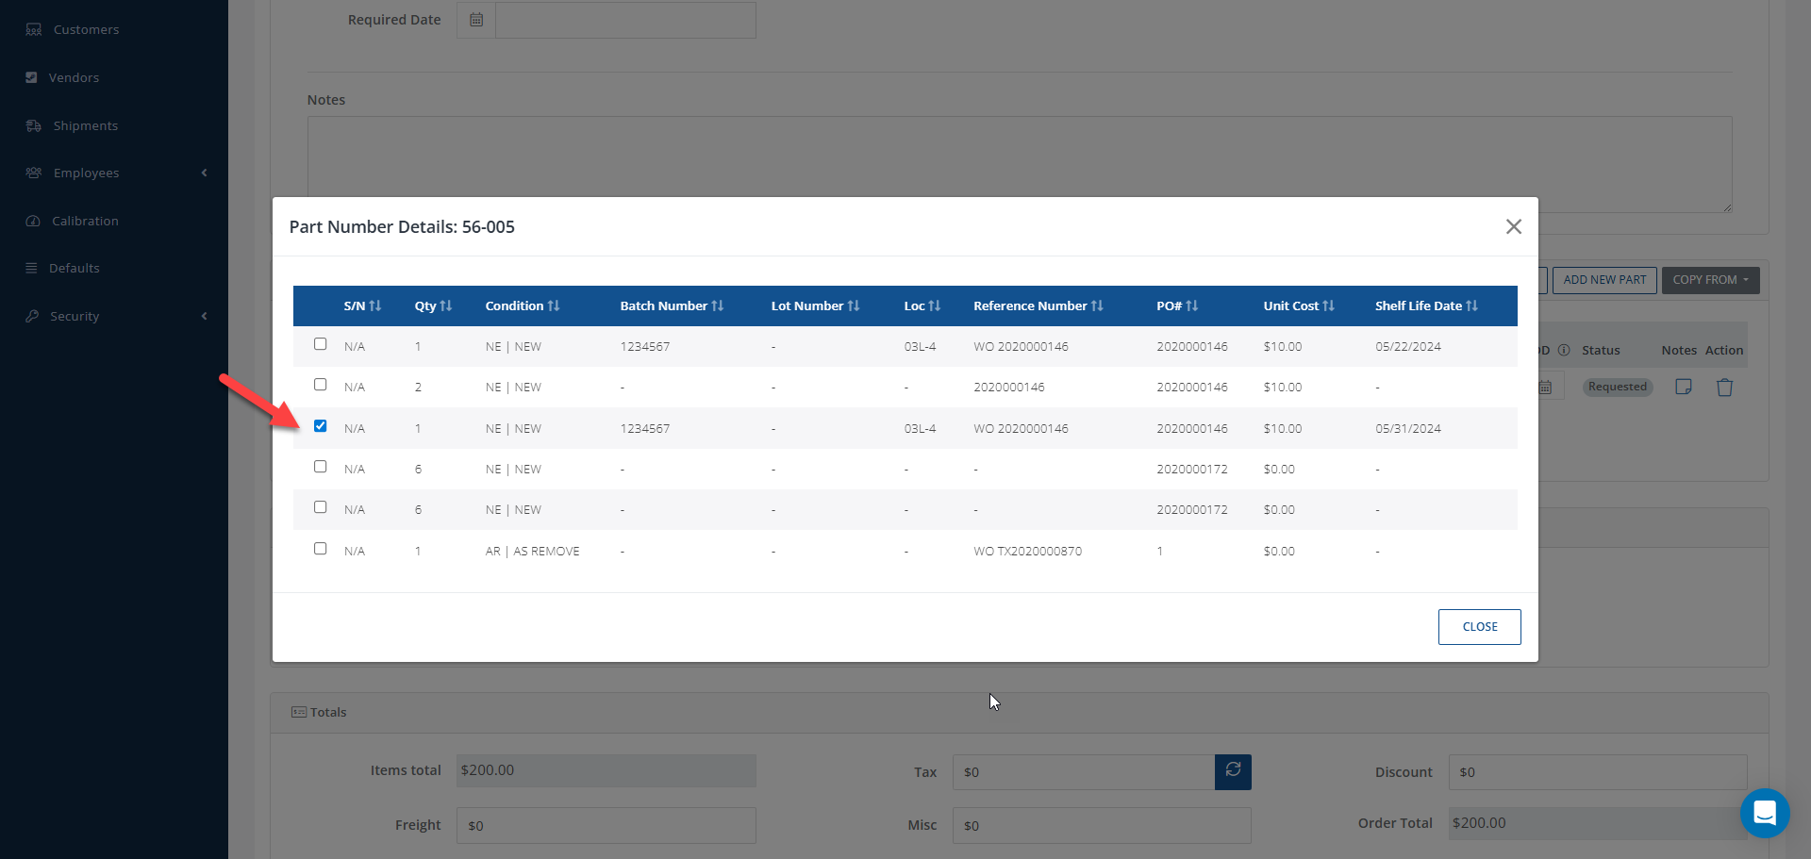Image resolution: width=1811 pixels, height=859 pixels.
Task: Open the part row notes icon
Action: (x=1683, y=388)
